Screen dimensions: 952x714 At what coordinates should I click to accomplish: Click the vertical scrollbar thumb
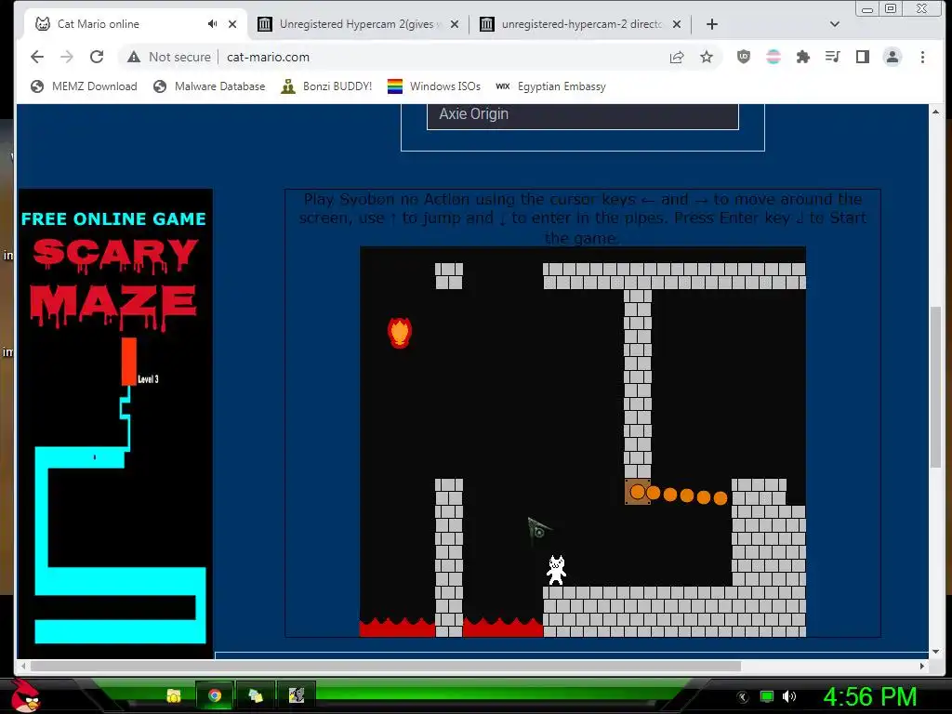935,388
